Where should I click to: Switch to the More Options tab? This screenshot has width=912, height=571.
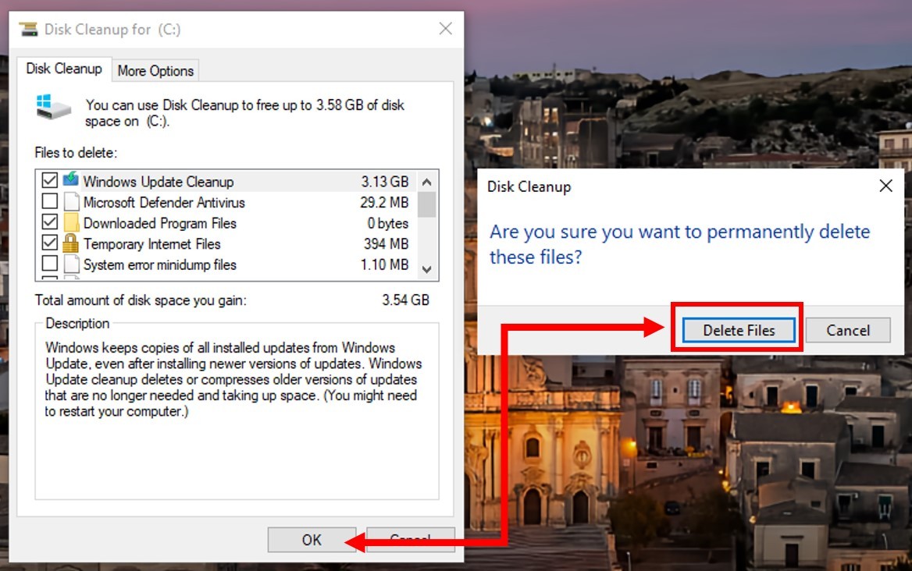point(155,71)
